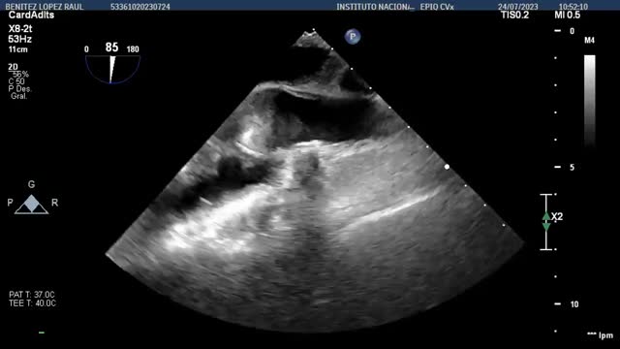The width and height of the screenshot is (620, 349).
Task: Click the depth scale marker 0
Action: tap(572, 31)
